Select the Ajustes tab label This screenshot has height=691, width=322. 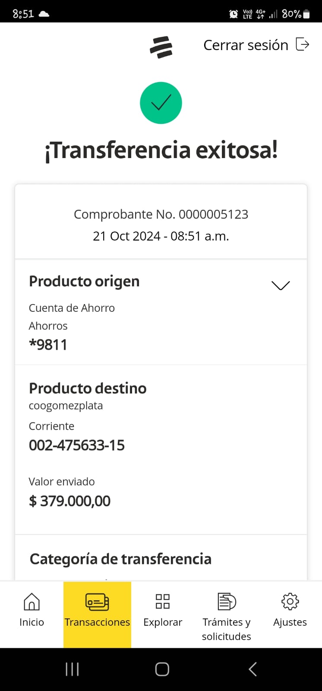tap(290, 622)
